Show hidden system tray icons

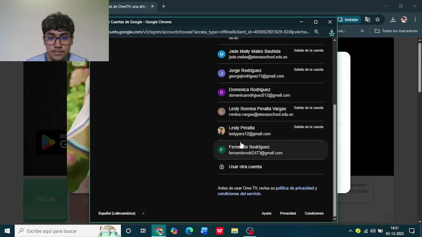click(350, 231)
